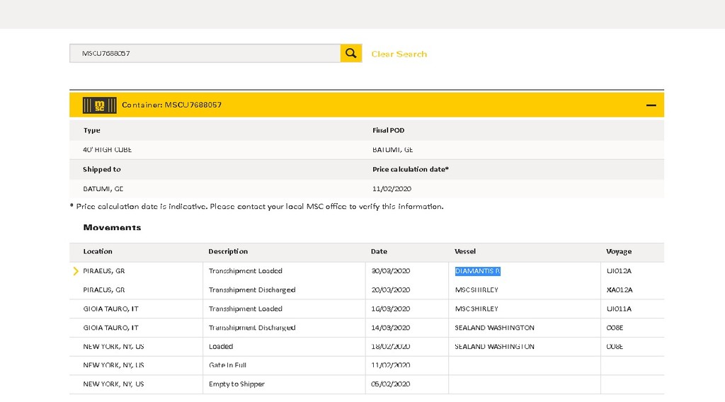Select the Date column header
The height and width of the screenshot is (402, 725).
point(379,251)
